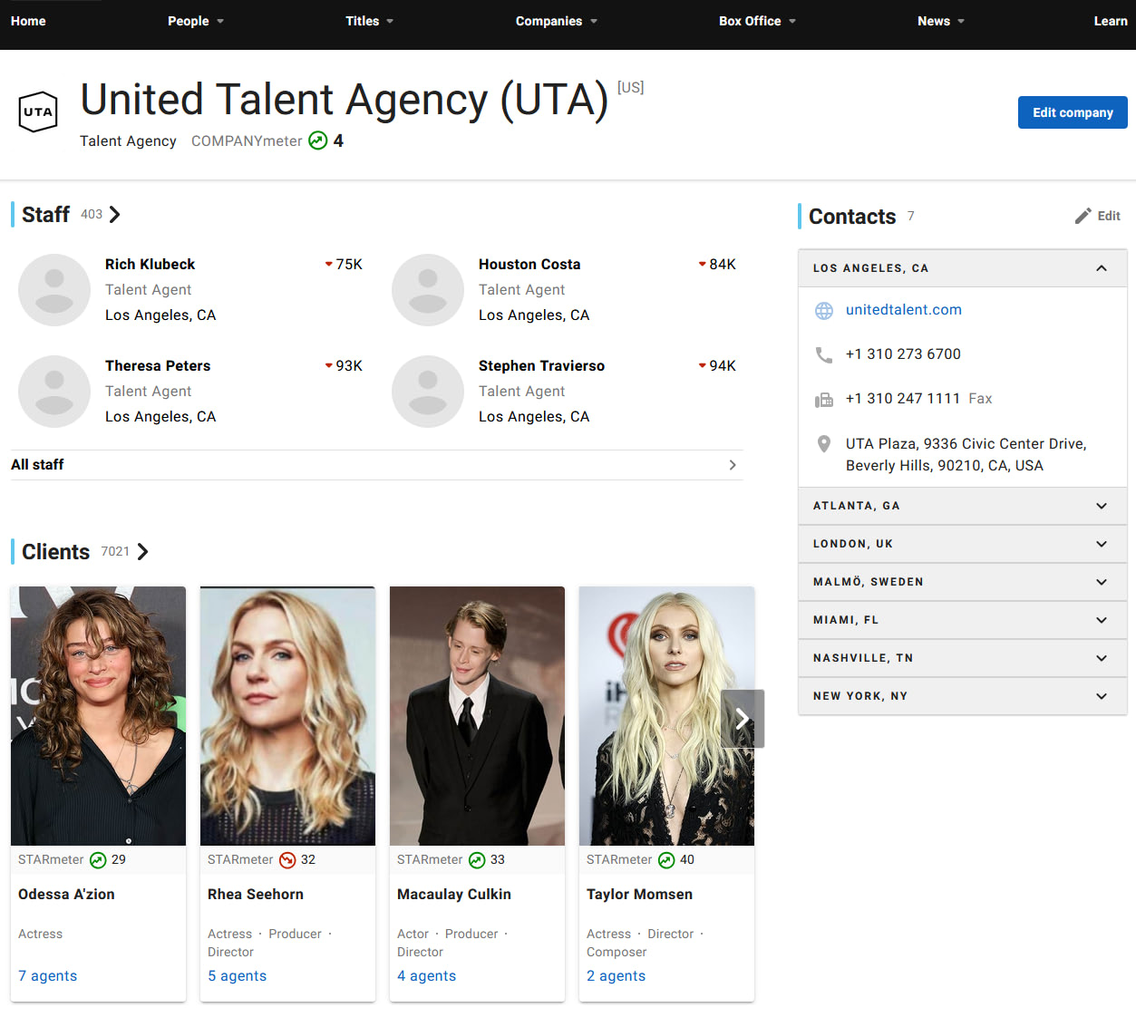
Task: Click Odessa A'zion's client photo
Action: [x=97, y=714]
